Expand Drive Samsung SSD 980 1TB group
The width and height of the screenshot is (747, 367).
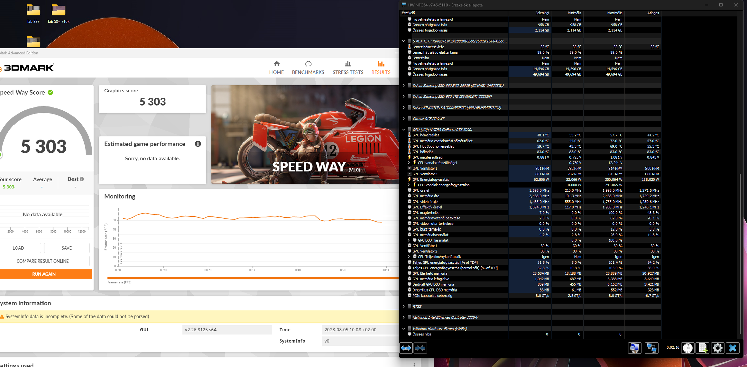pos(404,96)
